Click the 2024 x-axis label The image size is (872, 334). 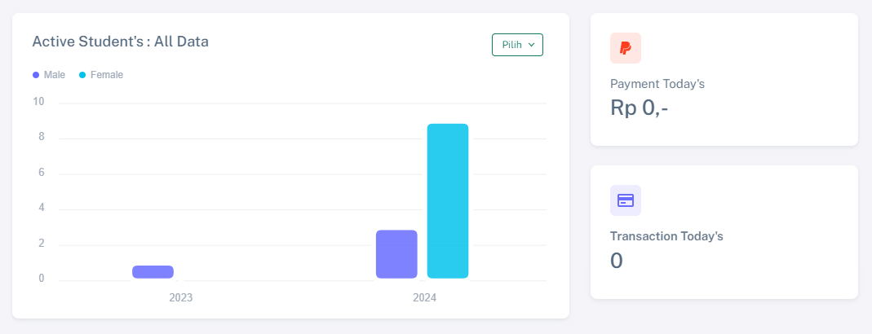click(x=424, y=298)
